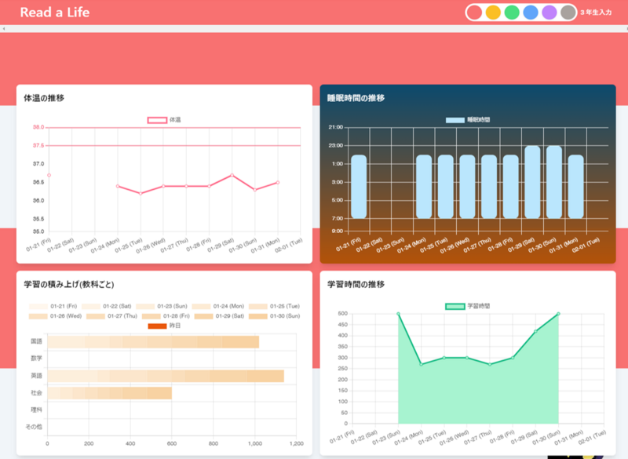Click the 国語 bar in study chart

(153, 342)
